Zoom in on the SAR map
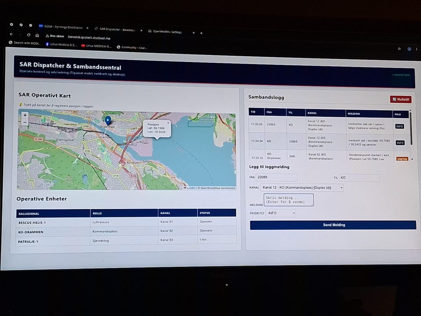The width and height of the screenshot is (421, 316). tap(25, 115)
